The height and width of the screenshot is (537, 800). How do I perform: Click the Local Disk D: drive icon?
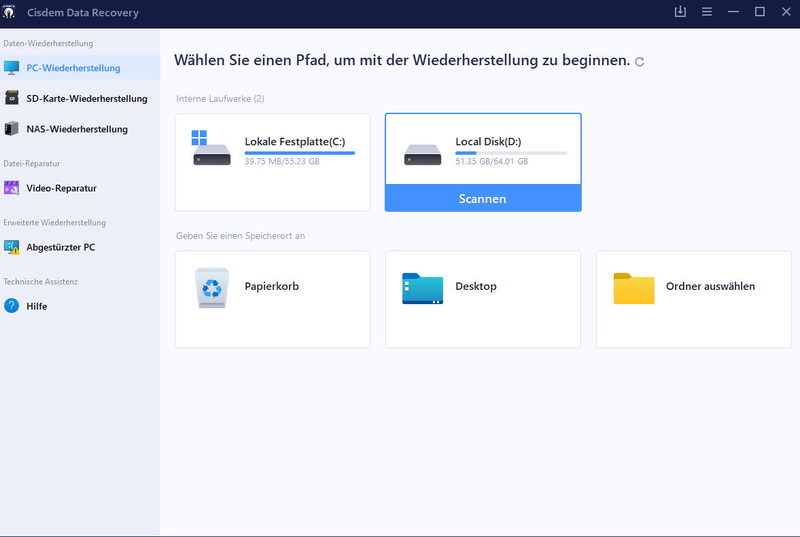(x=423, y=155)
